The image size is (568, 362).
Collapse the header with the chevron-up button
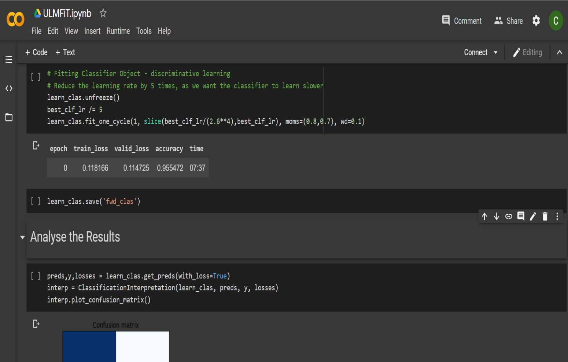(559, 52)
